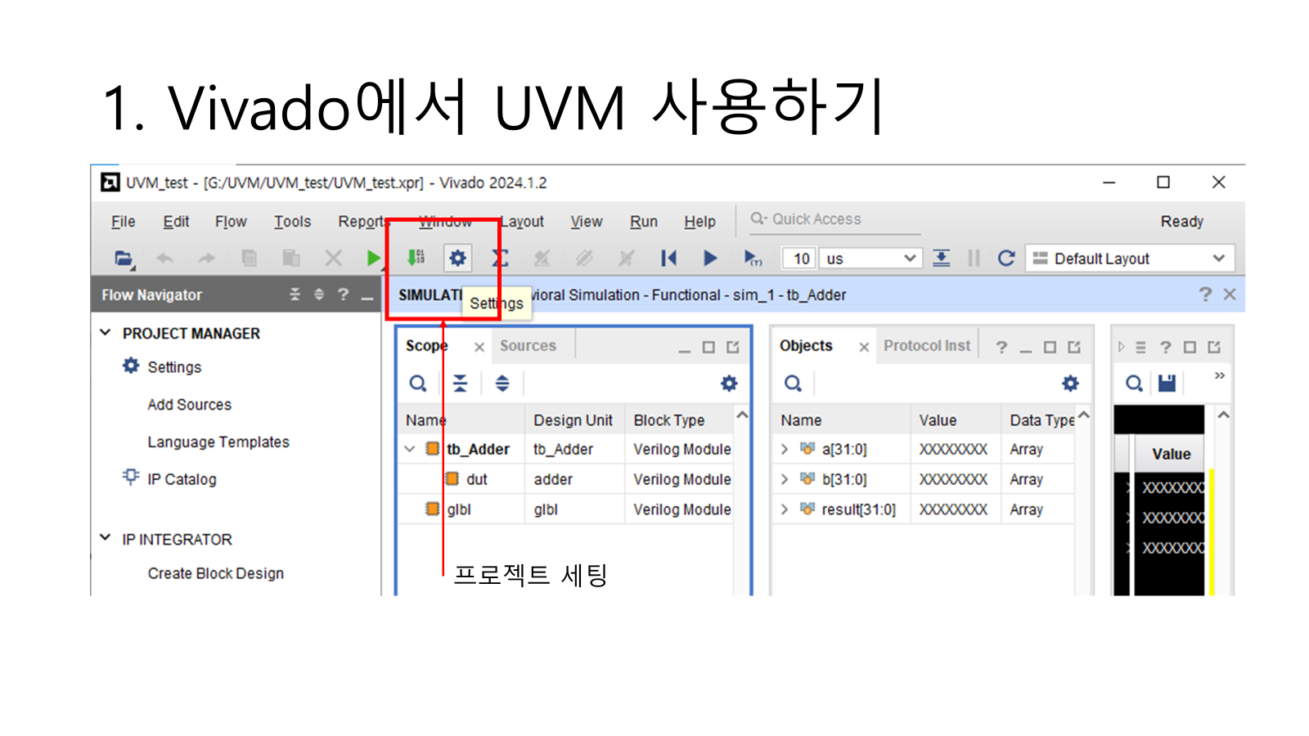Run all simulation with the play icon
Image resolution: width=1309 pixels, height=736 pixels.
(710, 258)
